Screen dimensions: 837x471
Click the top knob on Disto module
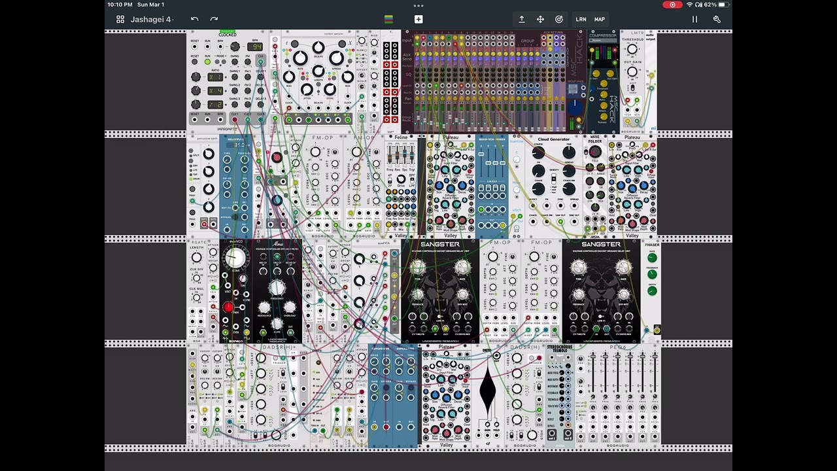point(496,356)
